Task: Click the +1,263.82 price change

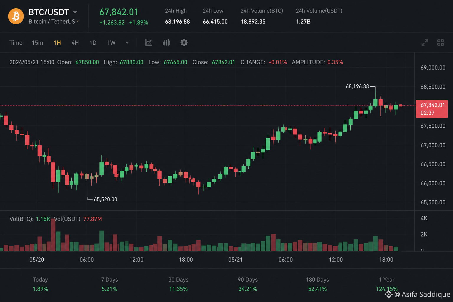Action: [x=112, y=23]
